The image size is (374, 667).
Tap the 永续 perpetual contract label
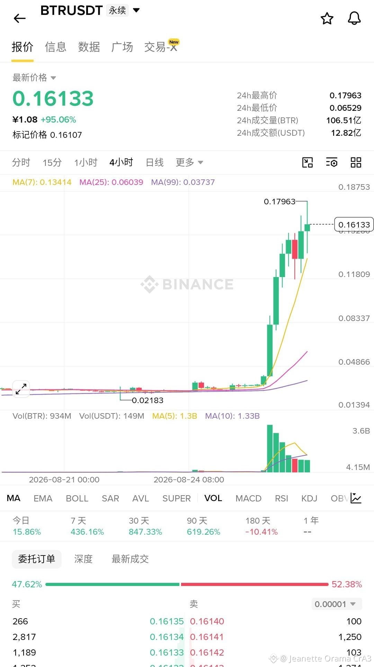point(117,10)
